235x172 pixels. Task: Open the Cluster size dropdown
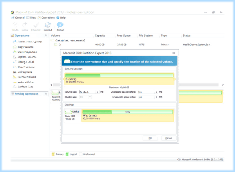click(x=90, y=97)
